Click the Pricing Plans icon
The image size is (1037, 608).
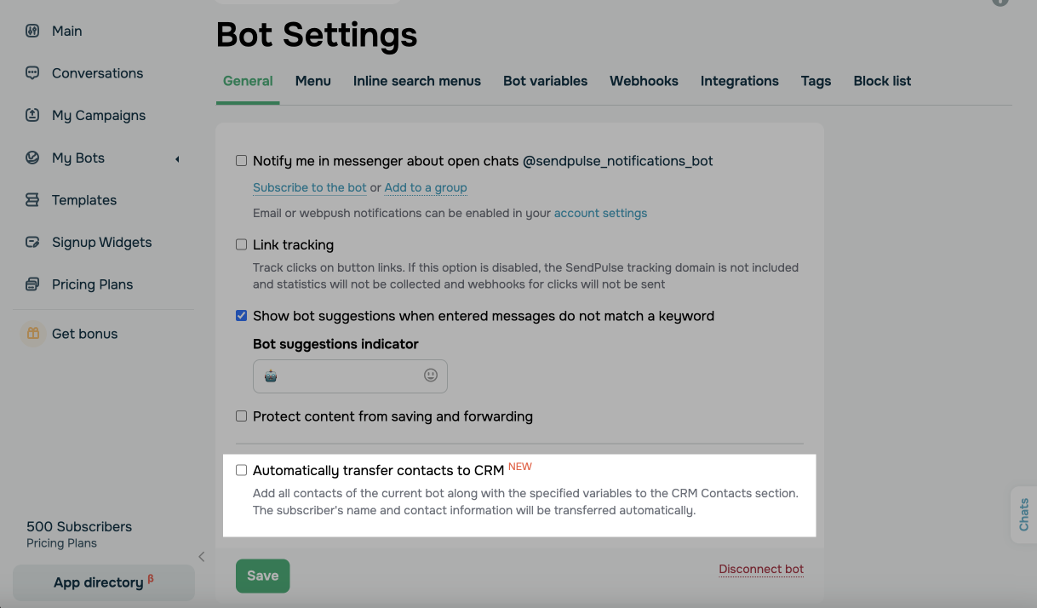pos(32,284)
